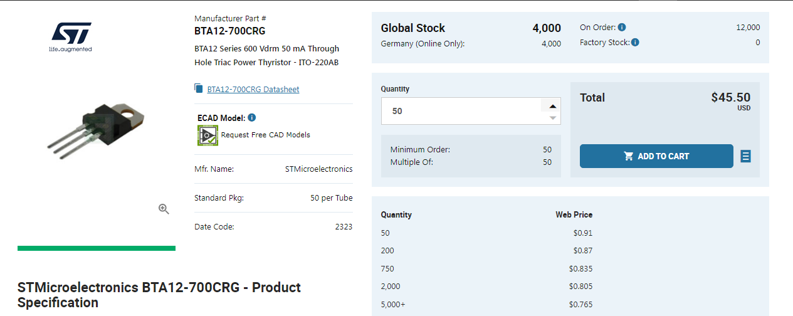Click the $0.91 web price for quantity 50

tap(583, 233)
